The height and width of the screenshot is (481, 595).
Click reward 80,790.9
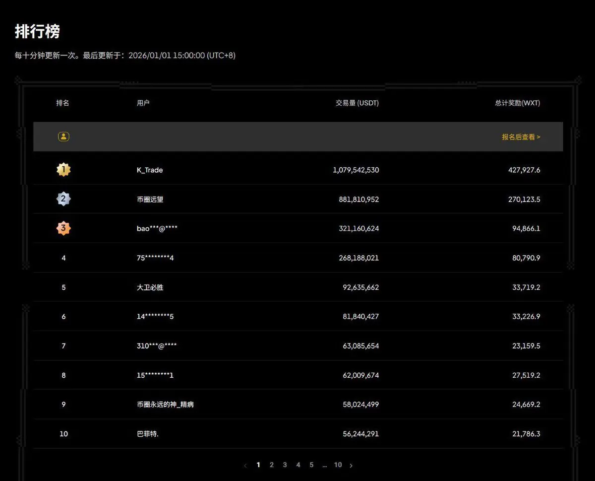point(527,258)
